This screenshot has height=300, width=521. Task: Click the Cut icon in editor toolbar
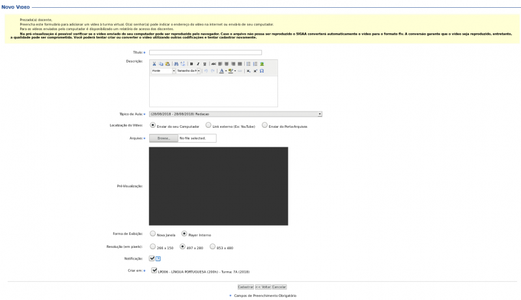(x=154, y=64)
